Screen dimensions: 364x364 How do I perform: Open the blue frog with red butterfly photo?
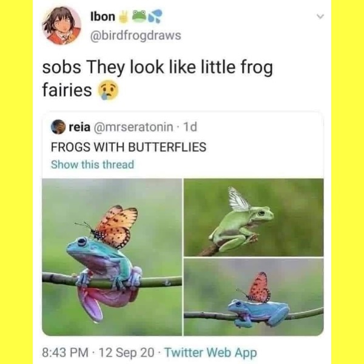[x=254, y=297]
